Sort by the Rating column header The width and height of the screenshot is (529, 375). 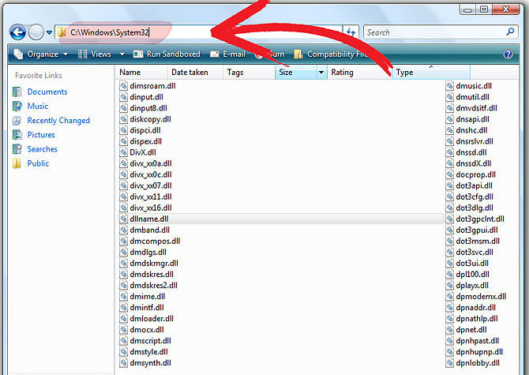pyautogui.click(x=359, y=72)
